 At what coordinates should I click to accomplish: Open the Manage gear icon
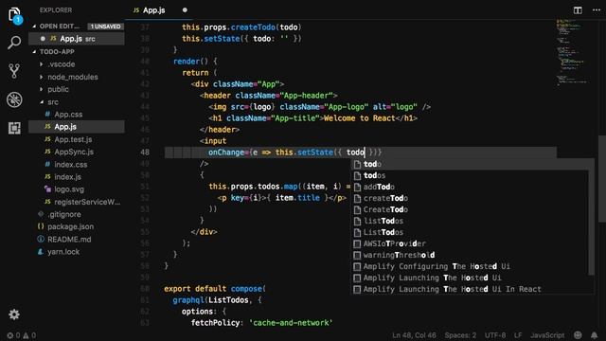pos(14,314)
